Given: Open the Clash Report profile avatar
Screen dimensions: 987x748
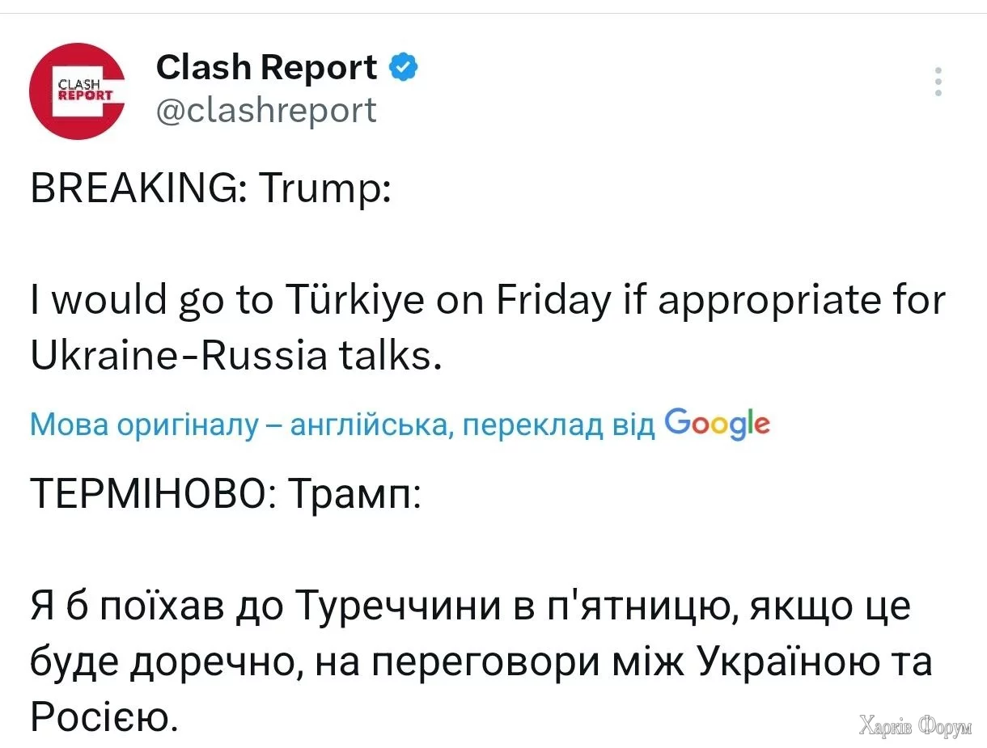Looking at the screenshot, I should click(77, 91).
